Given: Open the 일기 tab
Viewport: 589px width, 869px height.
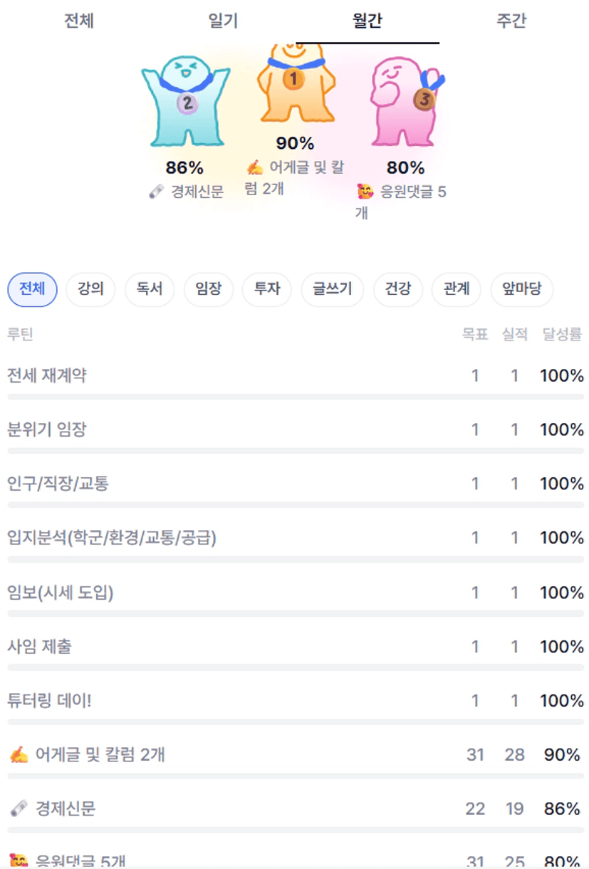Looking at the screenshot, I should pyautogui.click(x=223, y=21).
